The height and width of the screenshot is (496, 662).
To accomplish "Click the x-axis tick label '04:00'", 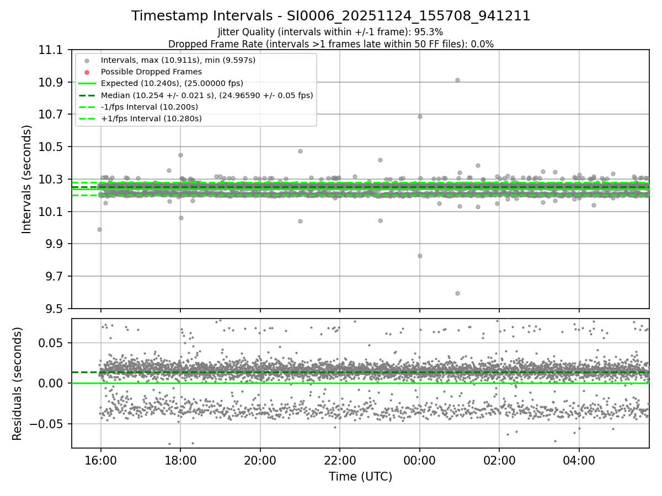I will (x=579, y=460).
